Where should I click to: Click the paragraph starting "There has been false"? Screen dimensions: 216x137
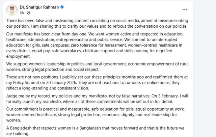[x=101, y=23]
